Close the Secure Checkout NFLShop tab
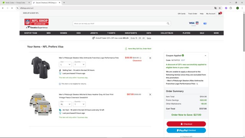245x138 pixels. tap(60, 3)
